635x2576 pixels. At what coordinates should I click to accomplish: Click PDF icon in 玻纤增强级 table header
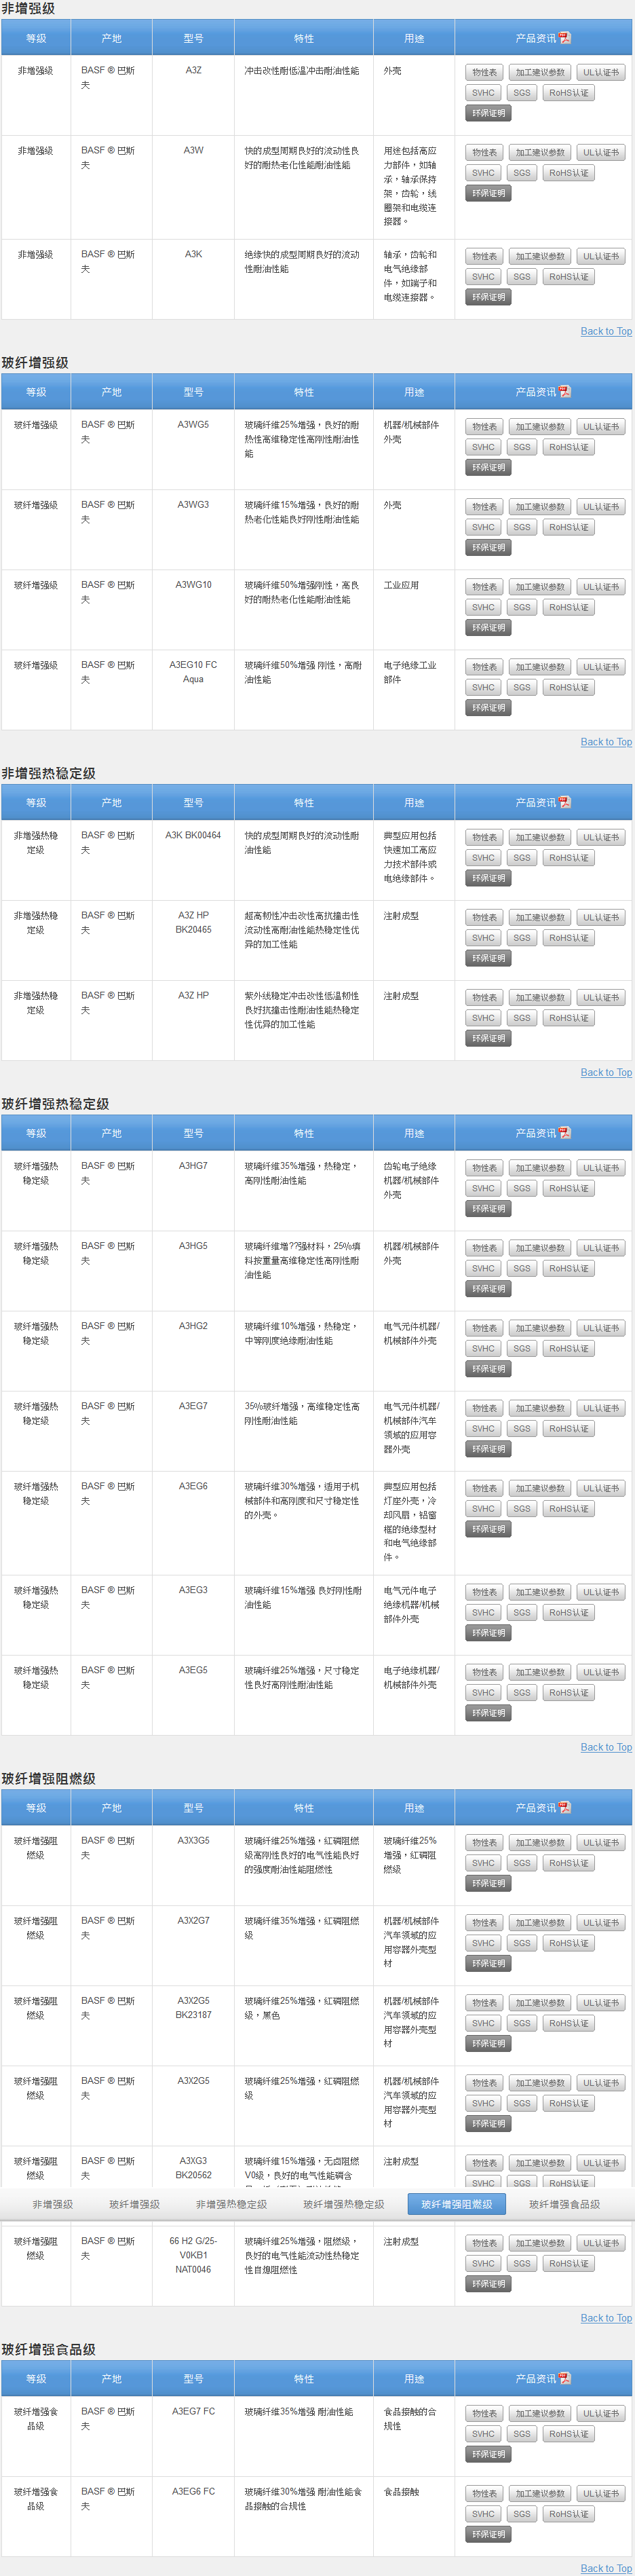tap(565, 392)
